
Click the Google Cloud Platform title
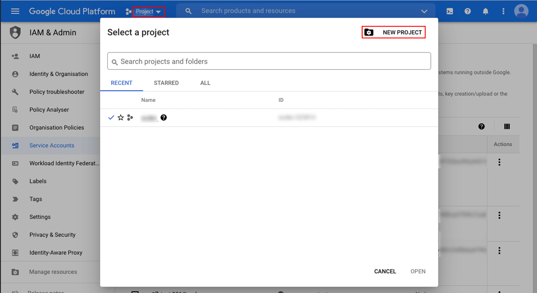click(72, 11)
